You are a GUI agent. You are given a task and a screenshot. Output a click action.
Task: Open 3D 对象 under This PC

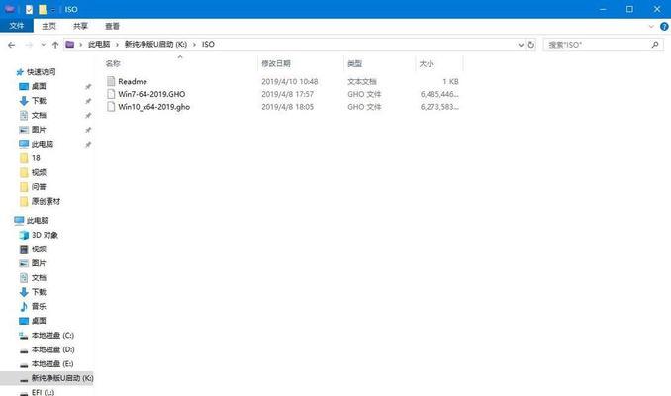[x=45, y=235]
